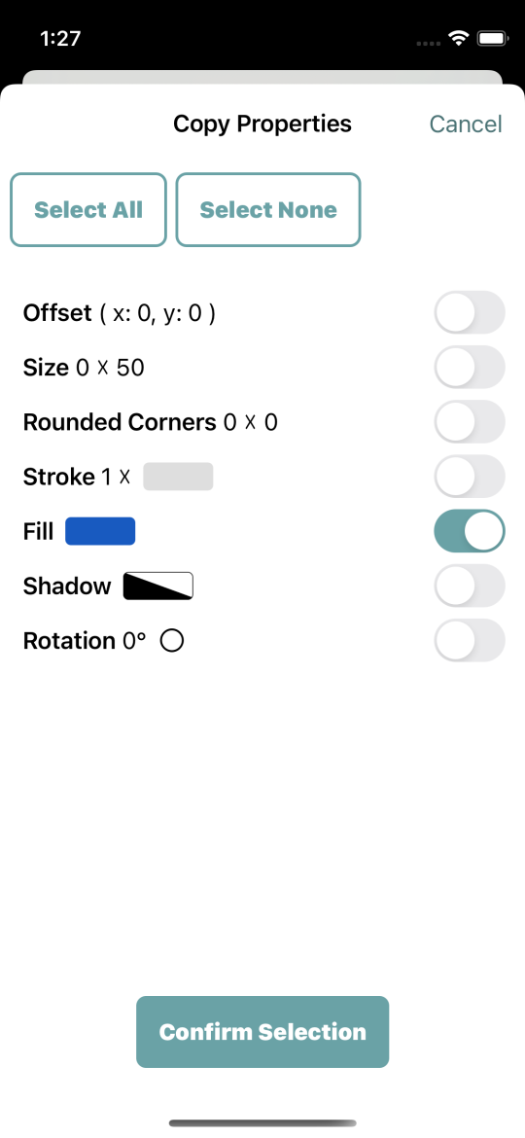Click the Select All button

click(x=88, y=210)
